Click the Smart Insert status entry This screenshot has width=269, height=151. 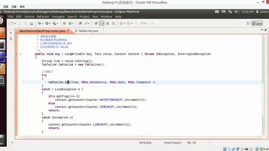(x=172, y=143)
